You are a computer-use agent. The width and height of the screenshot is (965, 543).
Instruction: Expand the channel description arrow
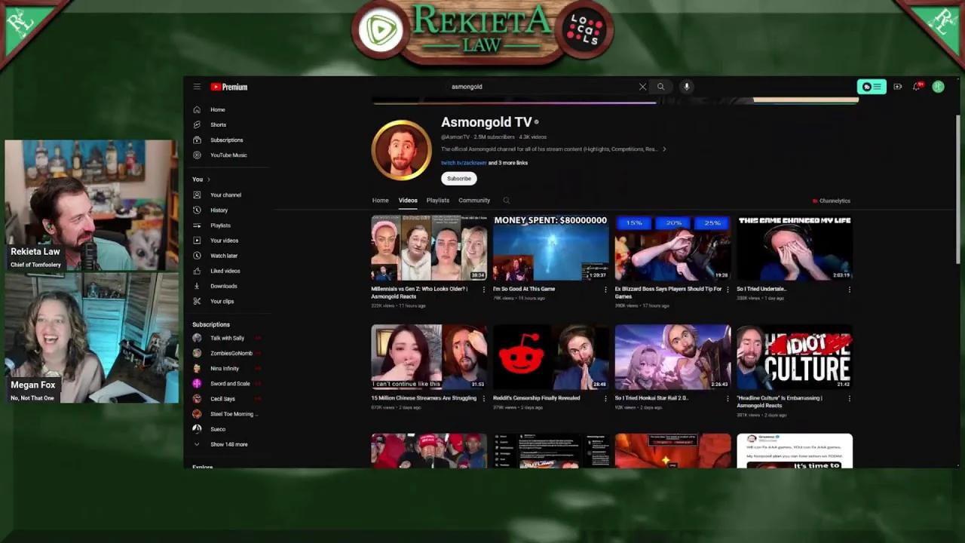pyautogui.click(x=664, y=149)
